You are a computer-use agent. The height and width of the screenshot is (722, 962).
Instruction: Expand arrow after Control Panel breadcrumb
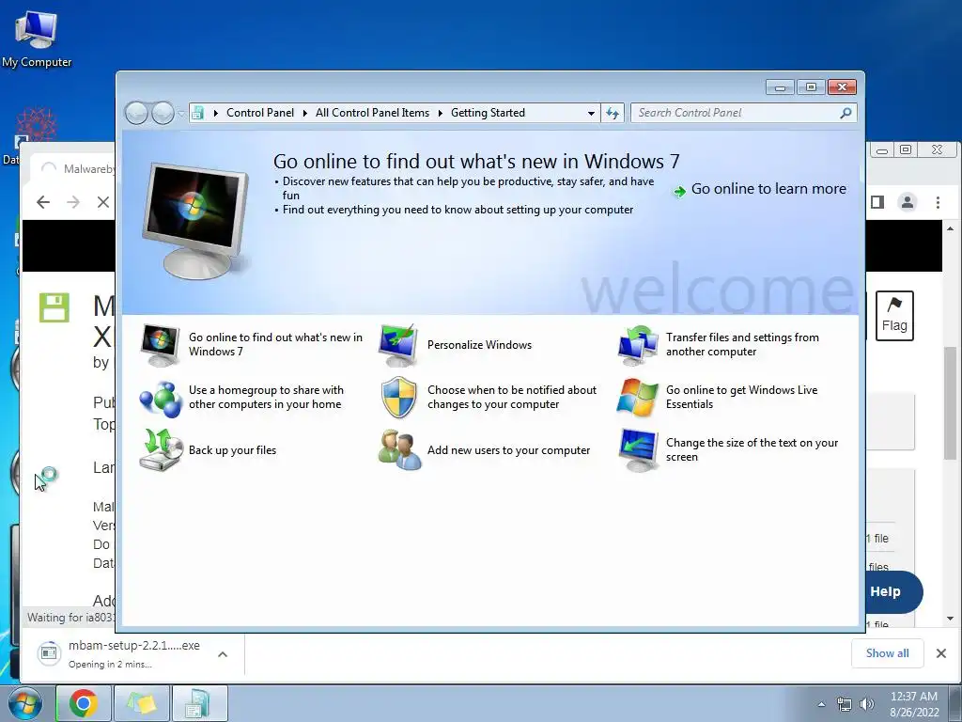(x=305, y=113)
